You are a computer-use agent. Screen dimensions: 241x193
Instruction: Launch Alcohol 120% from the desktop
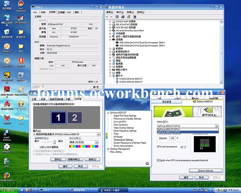click(7, 106)
